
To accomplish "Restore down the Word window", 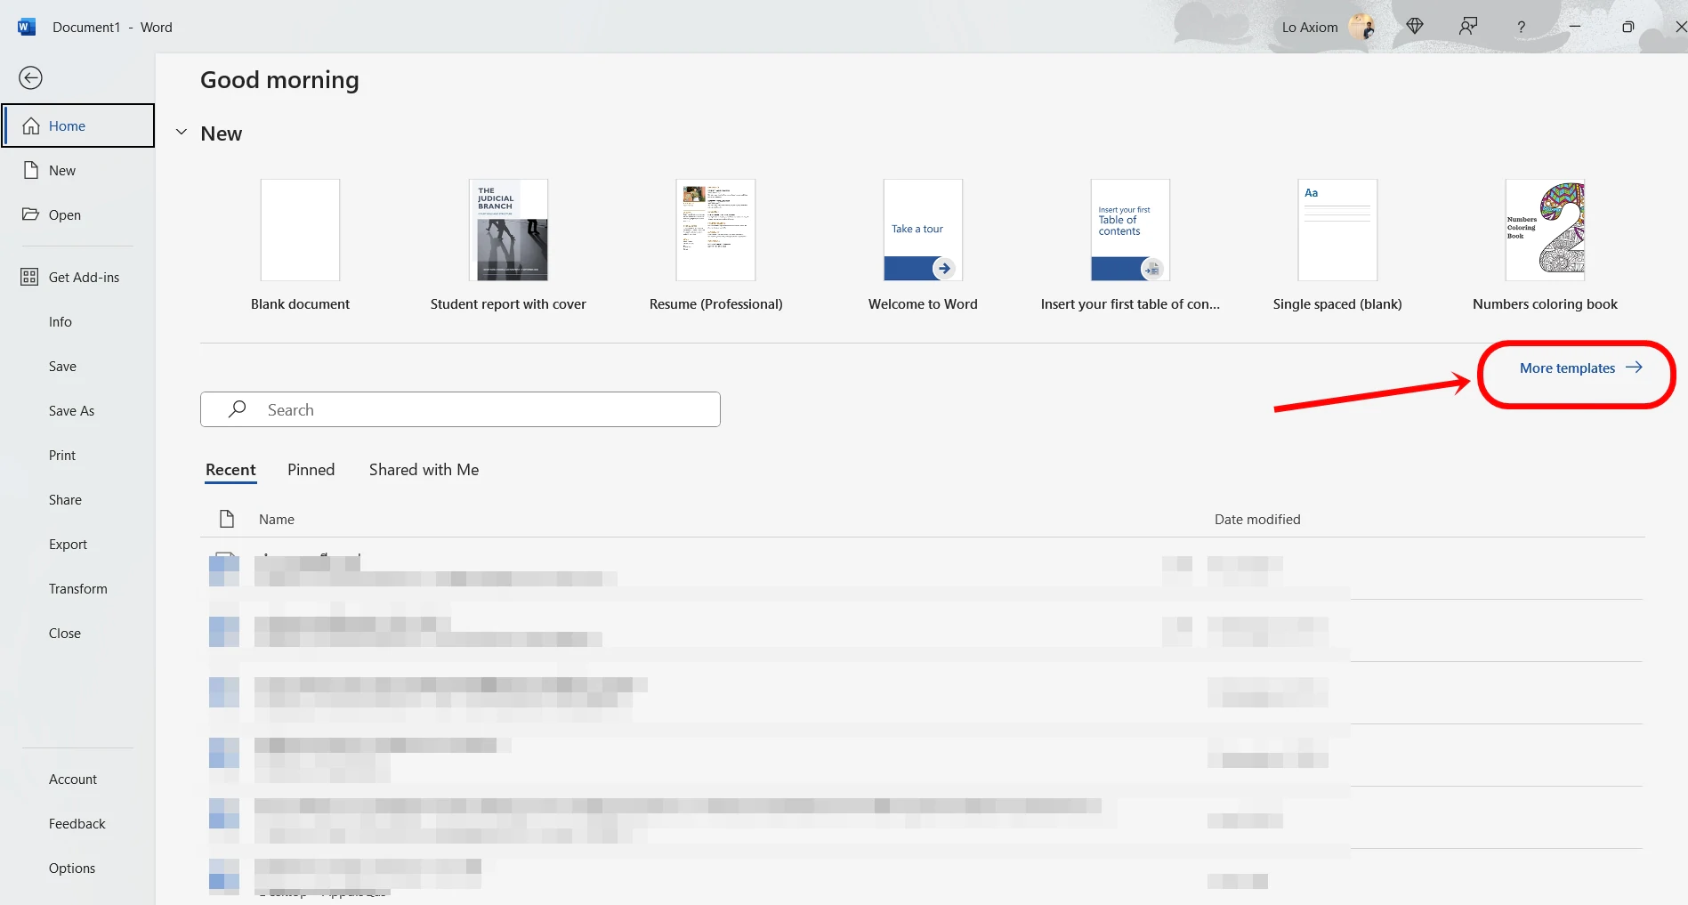I will click(x=1628, y=27).
